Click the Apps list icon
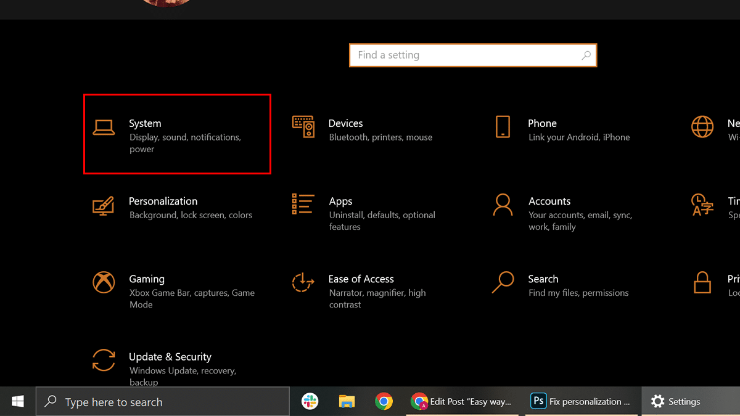The image size is (740, 416). [x=303, y=204]
